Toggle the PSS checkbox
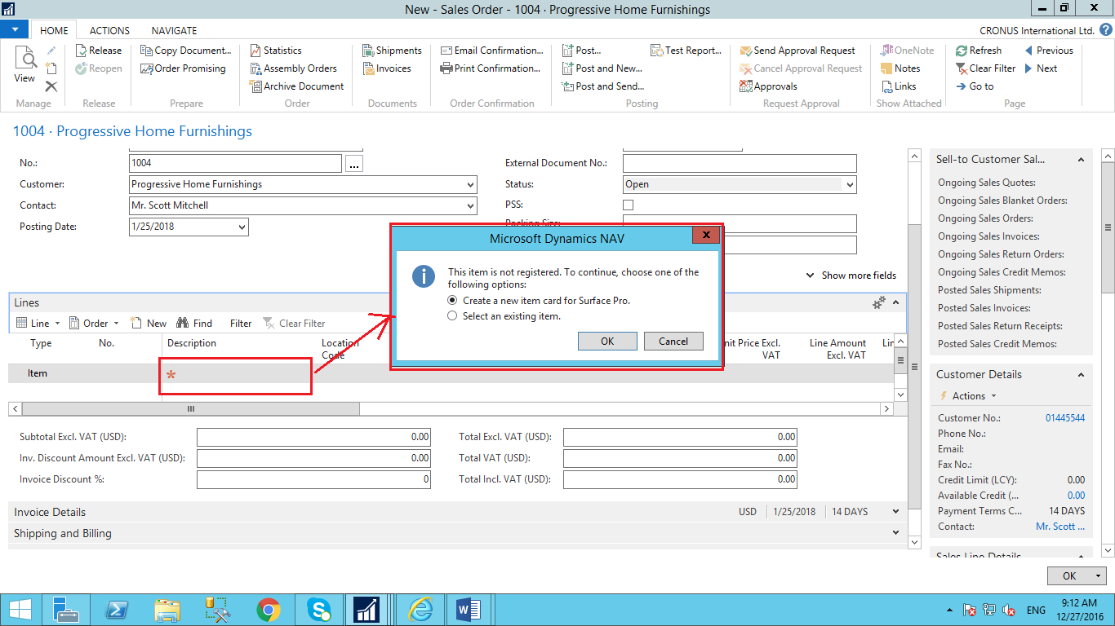1115x626 pixels. click(628, 205)
